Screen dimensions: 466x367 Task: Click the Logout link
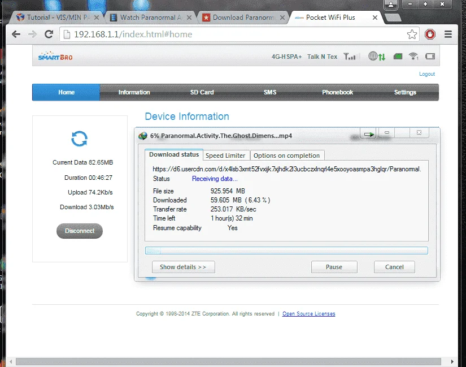(427, 74)
